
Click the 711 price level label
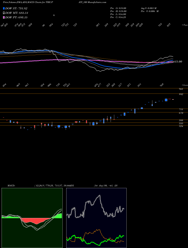click(181, 109)
